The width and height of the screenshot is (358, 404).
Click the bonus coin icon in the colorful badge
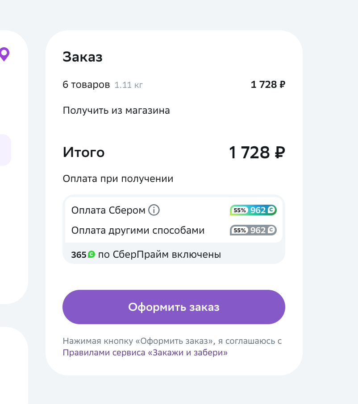point(271,210)
